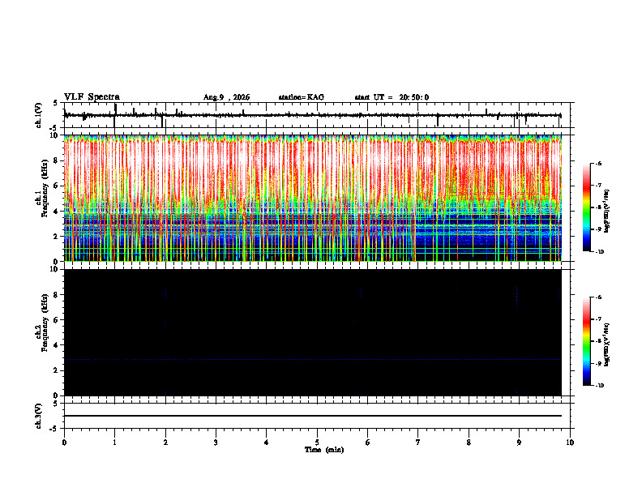642x496 pixels.
Task: Click the 2 minute tick on time axis
Action: pyautogui.click(x=165, y=443)
